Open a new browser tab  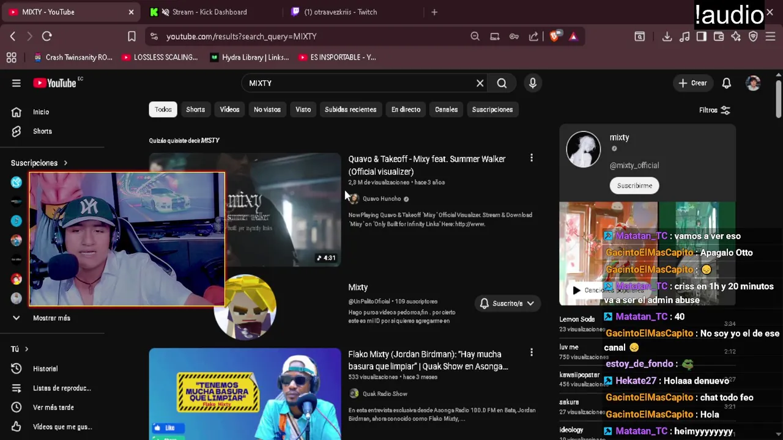click(x=434, y=12)
